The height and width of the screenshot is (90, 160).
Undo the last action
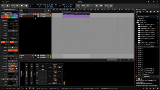click(x=88, y=6)
